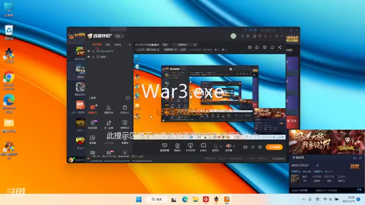Mute the speaker in bottom toolbar

point(229,147)
